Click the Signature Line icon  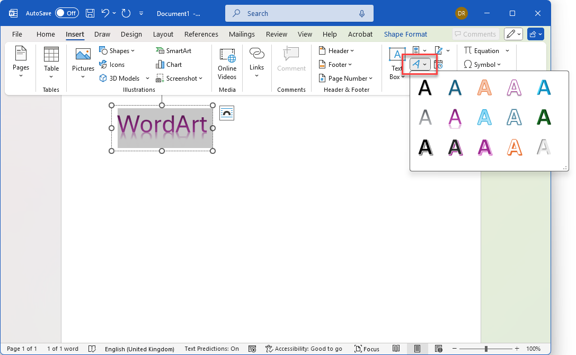(439, 50)
